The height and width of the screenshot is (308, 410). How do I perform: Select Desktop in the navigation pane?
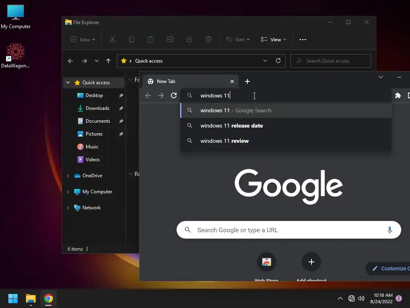pyautogui.click(x=94, y=95)
